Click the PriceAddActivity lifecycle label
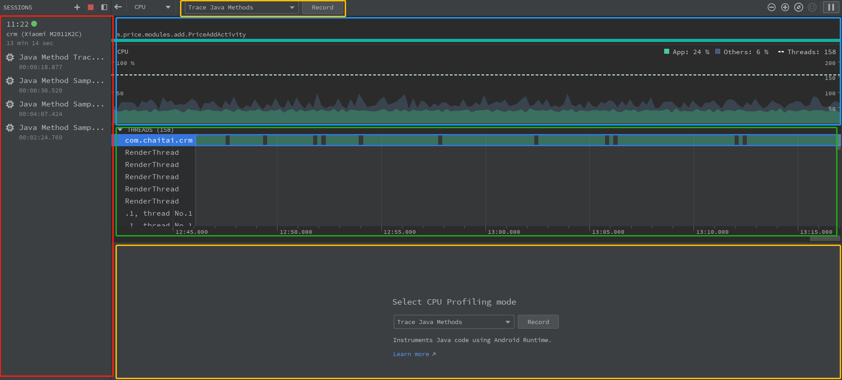The width and height of the screenshot is (842, 380). coord(181,34)
